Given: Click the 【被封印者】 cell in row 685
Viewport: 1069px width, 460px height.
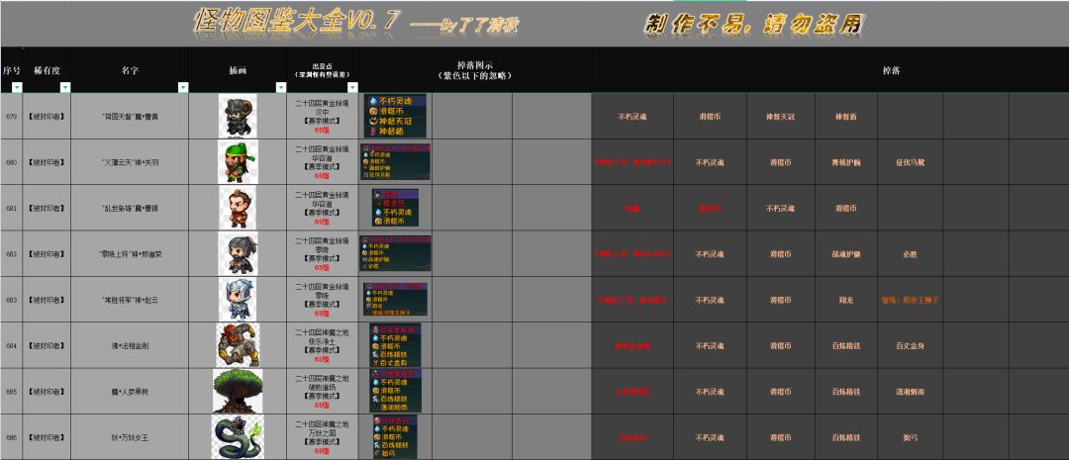Looking at the screenshot, I should (48, 391).
